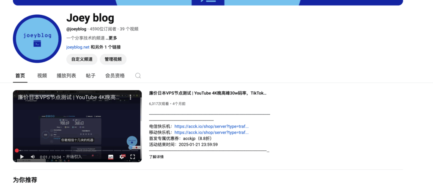This screenshot has height=187, width=433.
Task: Toggle subtitles on the video player
Action: [x=110, y=157]
